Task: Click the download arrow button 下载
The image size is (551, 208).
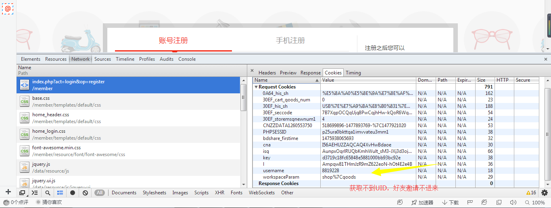Action: click(450, 202)
